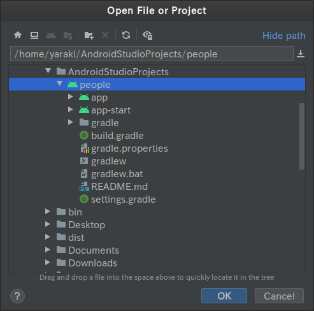Toggle Show Hidden Files and Directories icon

[148, 35]
